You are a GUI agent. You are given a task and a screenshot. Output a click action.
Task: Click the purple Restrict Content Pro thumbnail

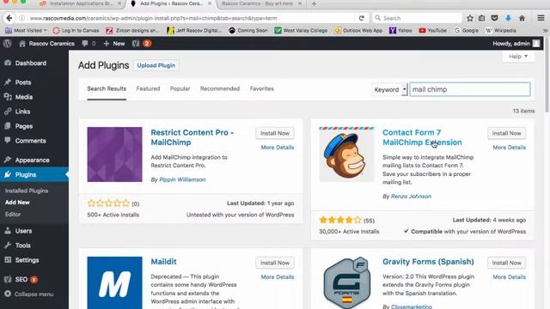click(x=114, y=154)
